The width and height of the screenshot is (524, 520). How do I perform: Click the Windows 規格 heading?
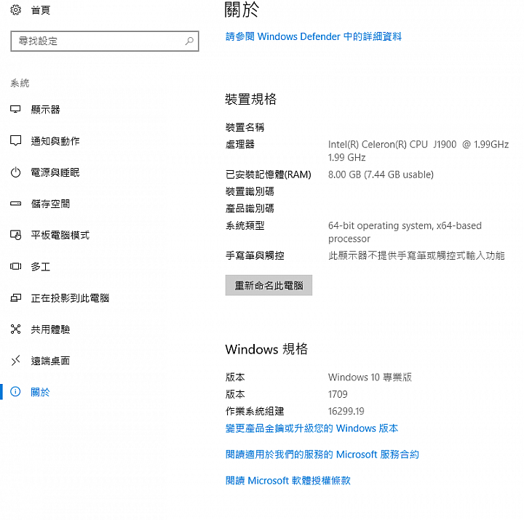[266, 349]
